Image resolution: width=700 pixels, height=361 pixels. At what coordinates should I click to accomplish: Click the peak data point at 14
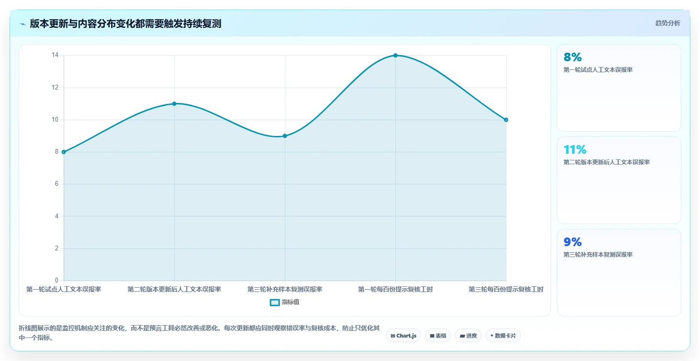395,56
